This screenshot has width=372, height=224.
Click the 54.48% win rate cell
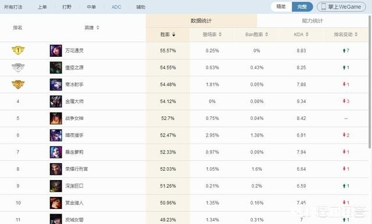point(168,85)
